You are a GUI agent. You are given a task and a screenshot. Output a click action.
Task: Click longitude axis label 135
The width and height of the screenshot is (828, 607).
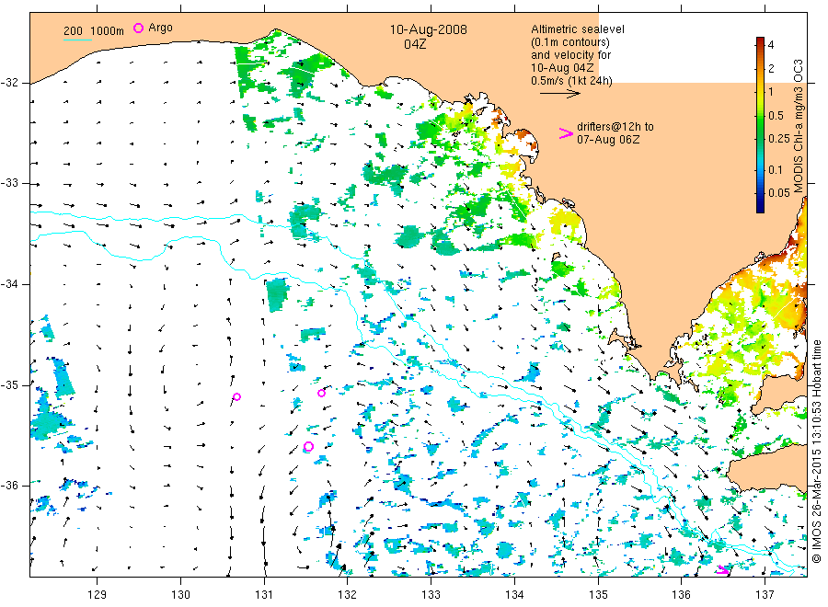tap(598, 595)
